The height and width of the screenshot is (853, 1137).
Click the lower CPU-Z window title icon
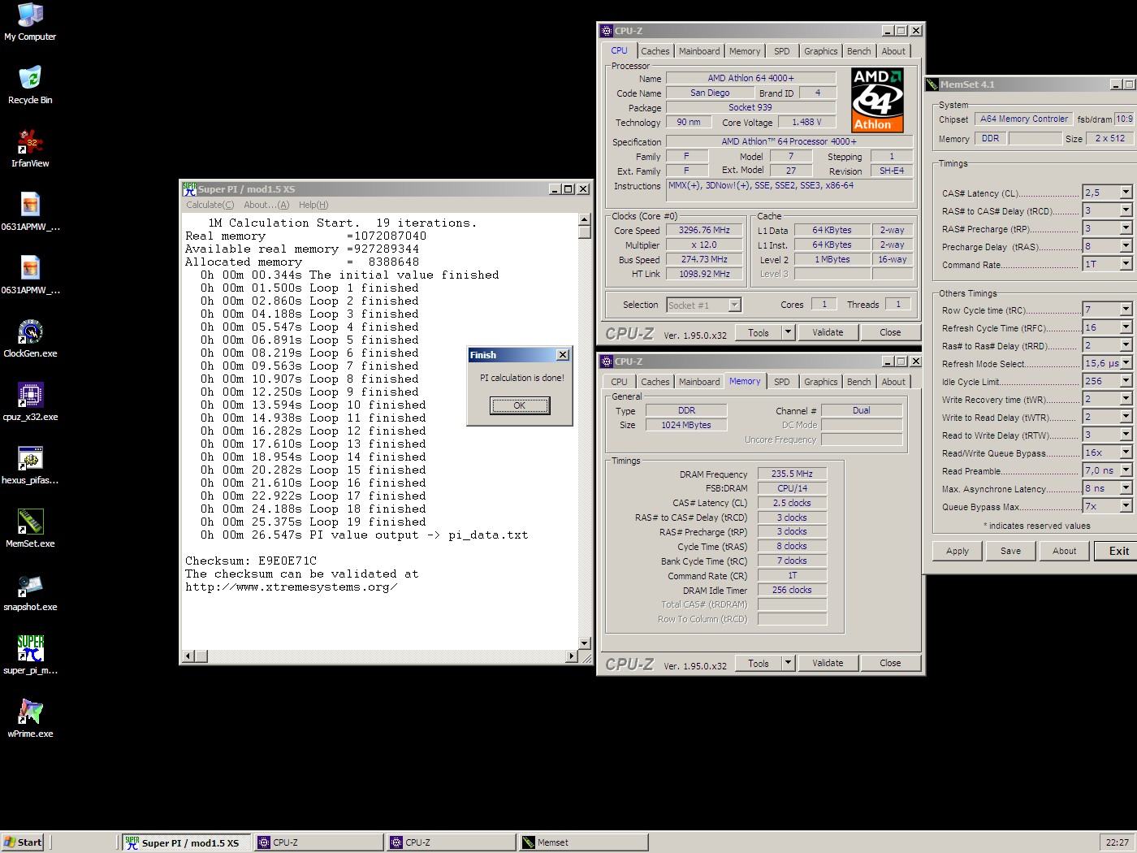click(607, 362)
